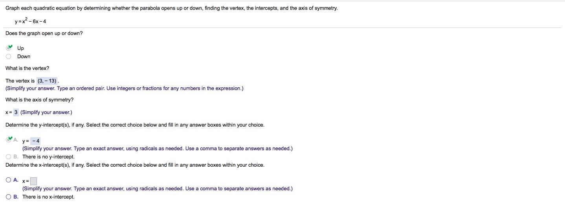Click the 'Up' option label text
The height and width of the screenshot is (219, 565).
pos(20,48)
